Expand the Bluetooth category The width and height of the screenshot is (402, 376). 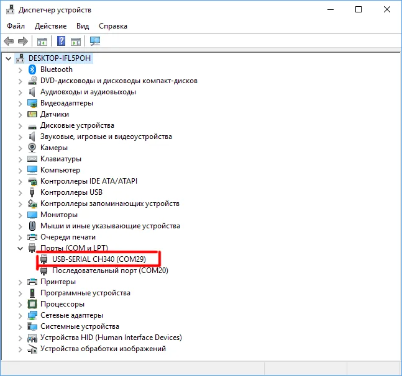click(x=21, y=70)
